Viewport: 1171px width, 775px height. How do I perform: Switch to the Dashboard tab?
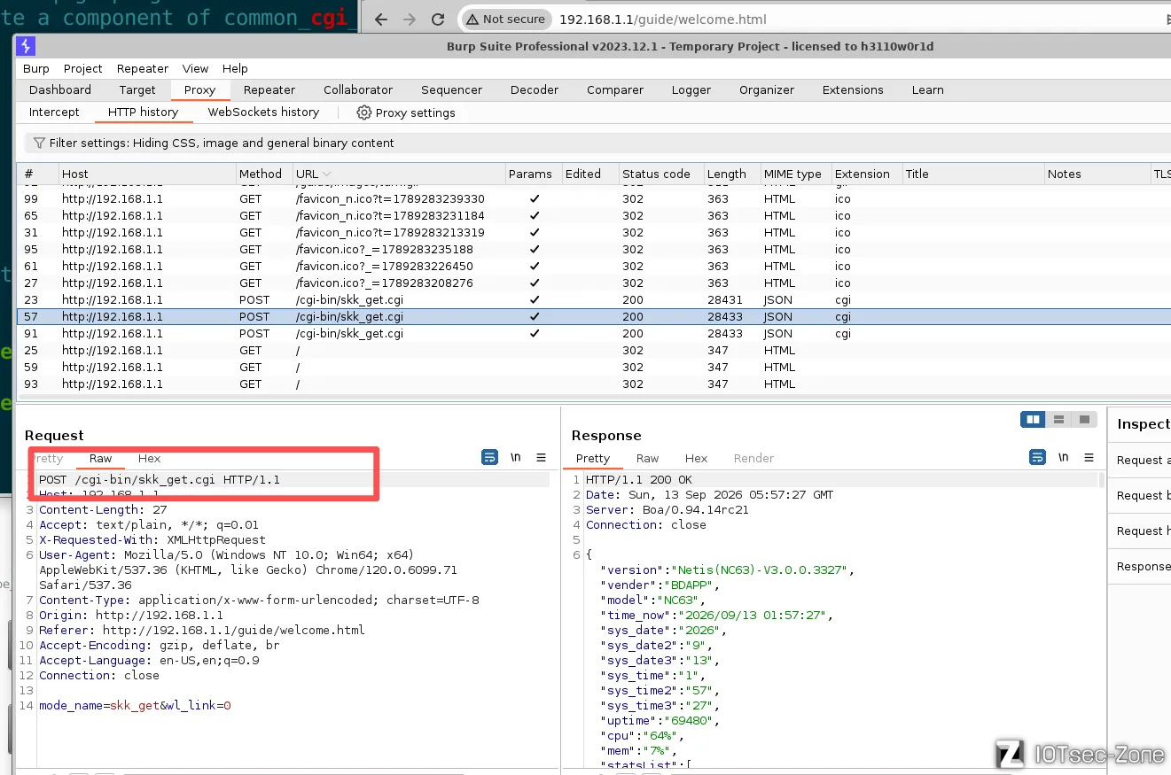coord(60,89)
